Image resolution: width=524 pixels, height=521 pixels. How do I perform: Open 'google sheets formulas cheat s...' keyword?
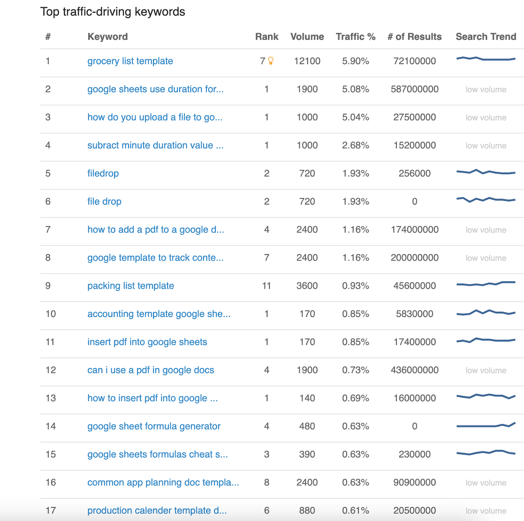[158, 455]
